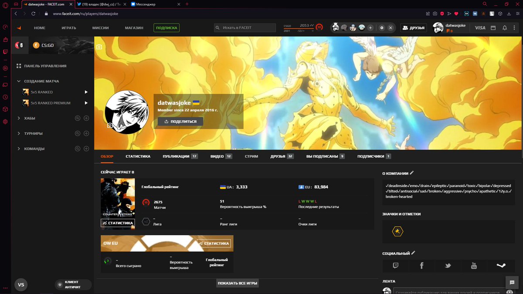Open Играть in navigation bar

(69, 28)
